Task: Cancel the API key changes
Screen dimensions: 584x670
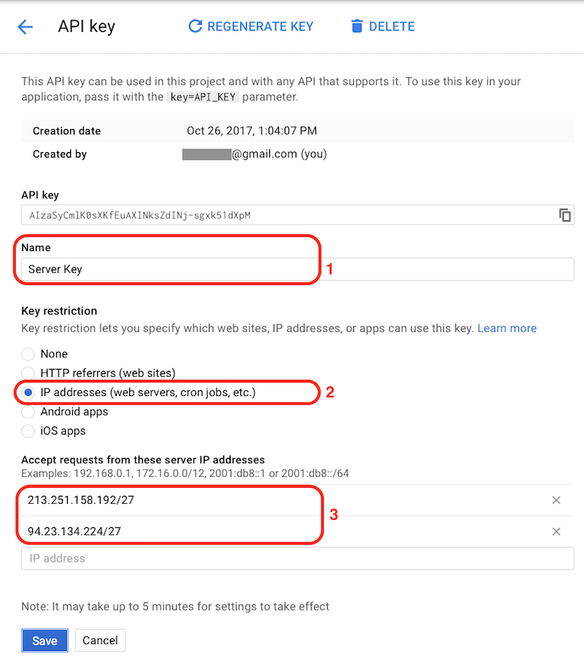Action: [x=100, y=641]
